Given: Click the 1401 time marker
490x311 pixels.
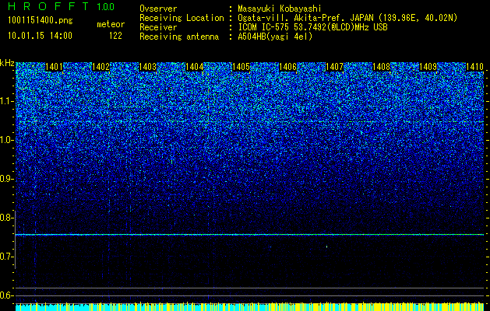Looking at the screenshot, I should 54,67.
